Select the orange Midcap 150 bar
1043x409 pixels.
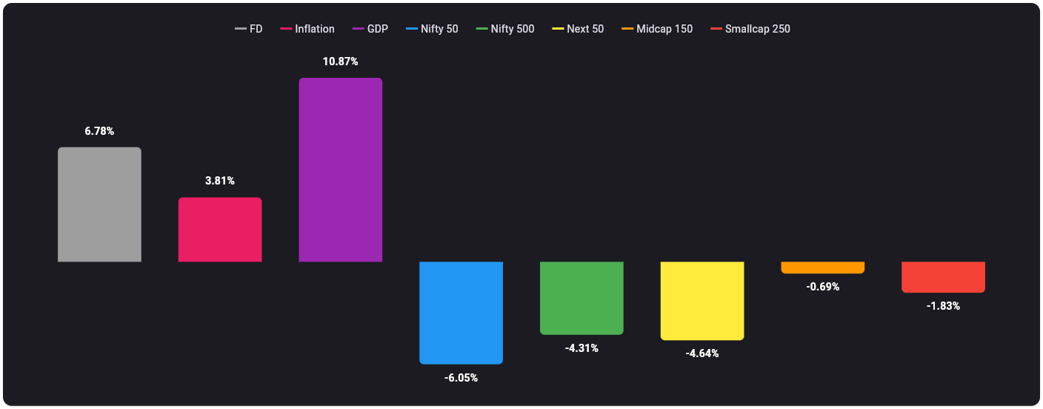(823, 267)
